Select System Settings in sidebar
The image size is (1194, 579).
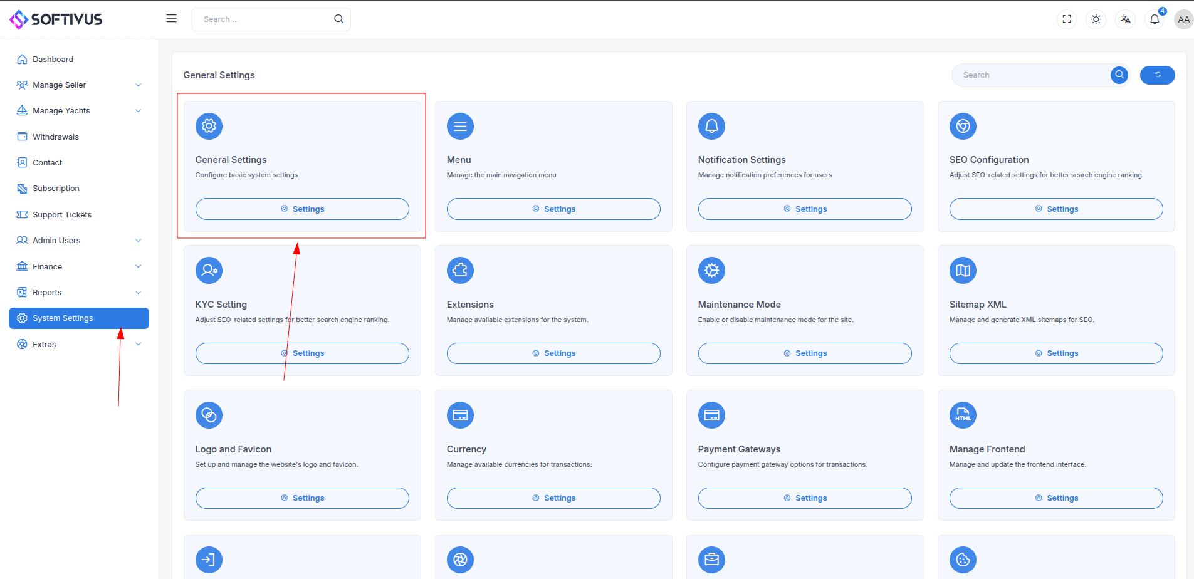click(79, 318)
